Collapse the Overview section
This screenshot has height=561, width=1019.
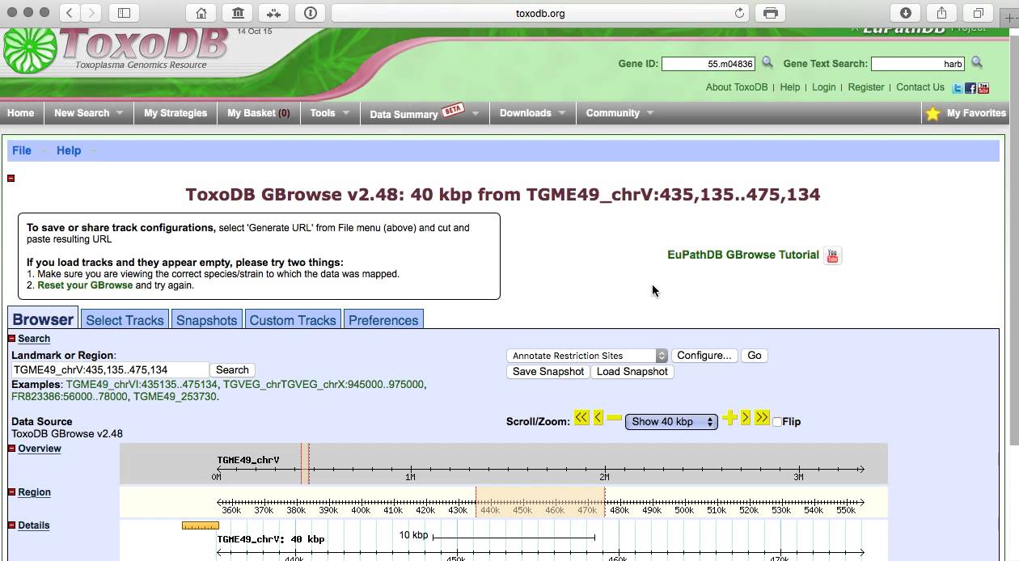pyautogui.click(x=11, y=449)
